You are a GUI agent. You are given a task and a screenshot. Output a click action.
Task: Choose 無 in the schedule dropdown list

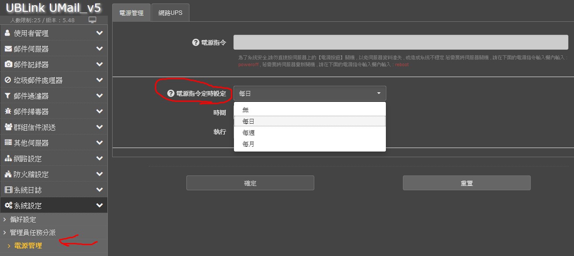point(245,110)
